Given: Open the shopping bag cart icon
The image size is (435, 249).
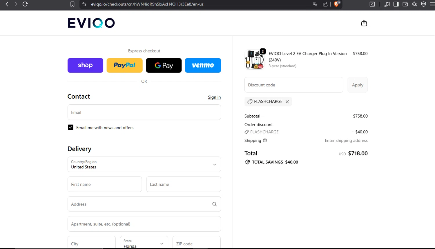Looking at the screenshot, I should [x=364, y=23].
